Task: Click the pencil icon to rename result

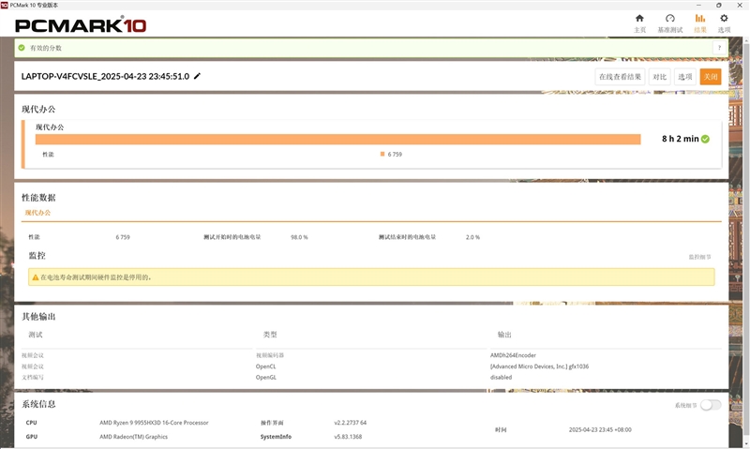Action: 197,76
